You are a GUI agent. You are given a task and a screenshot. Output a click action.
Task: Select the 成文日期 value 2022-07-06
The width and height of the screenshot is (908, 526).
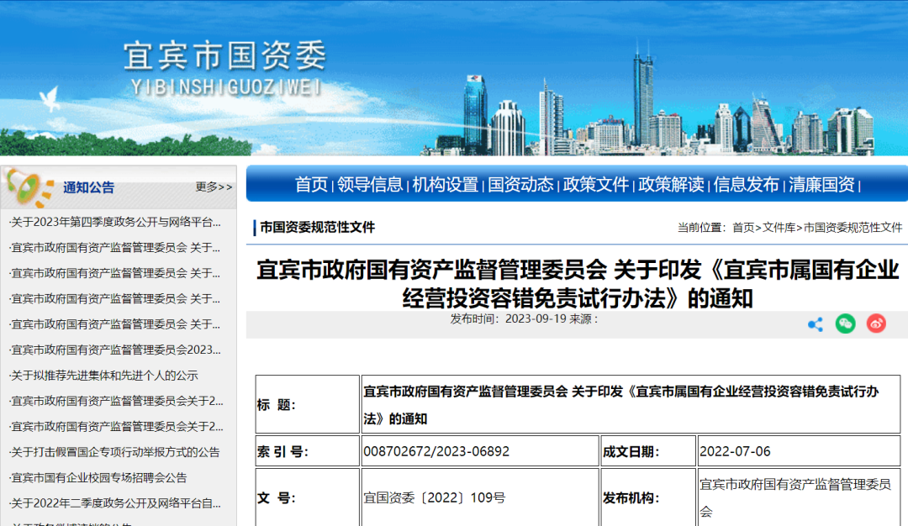pos(735,451)
